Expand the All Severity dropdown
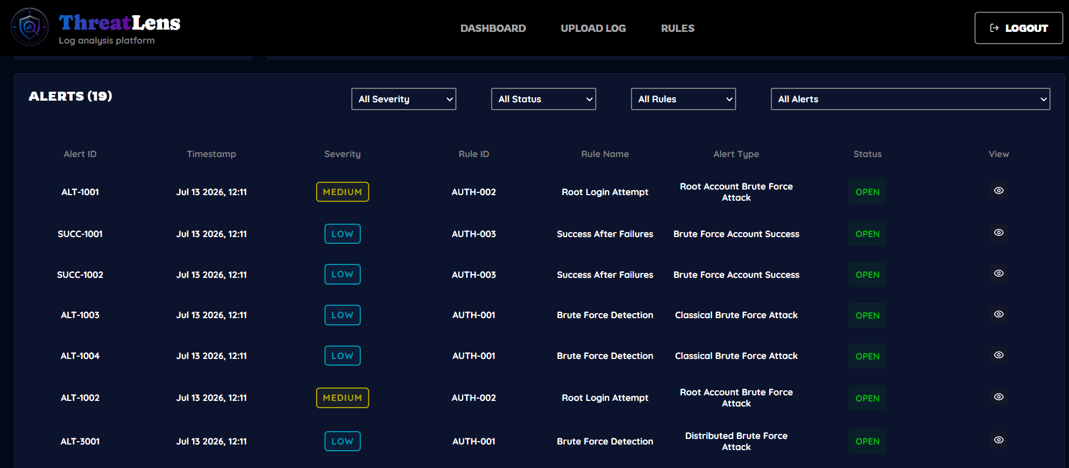Image resolution: width=1069 pixels, height=468 pixels. coord(404,99)
